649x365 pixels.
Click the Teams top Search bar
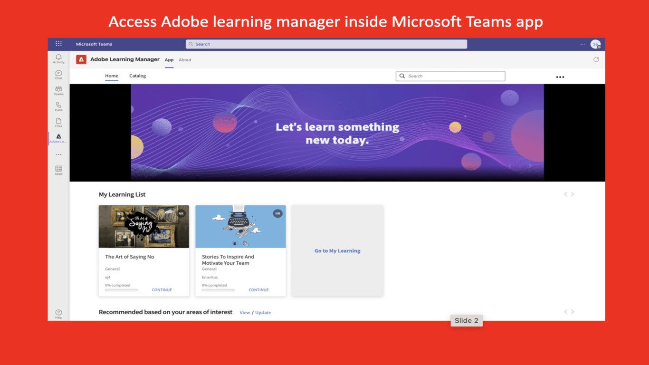coord(326,44)
